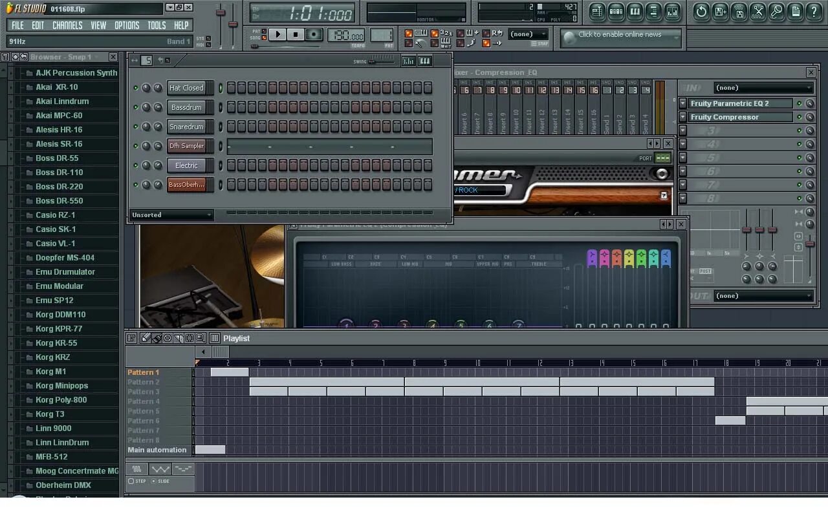The width and height of the screenshot is (828, 517).
Task: Activate the selection tool in Playlist
Action: (190, 338)
